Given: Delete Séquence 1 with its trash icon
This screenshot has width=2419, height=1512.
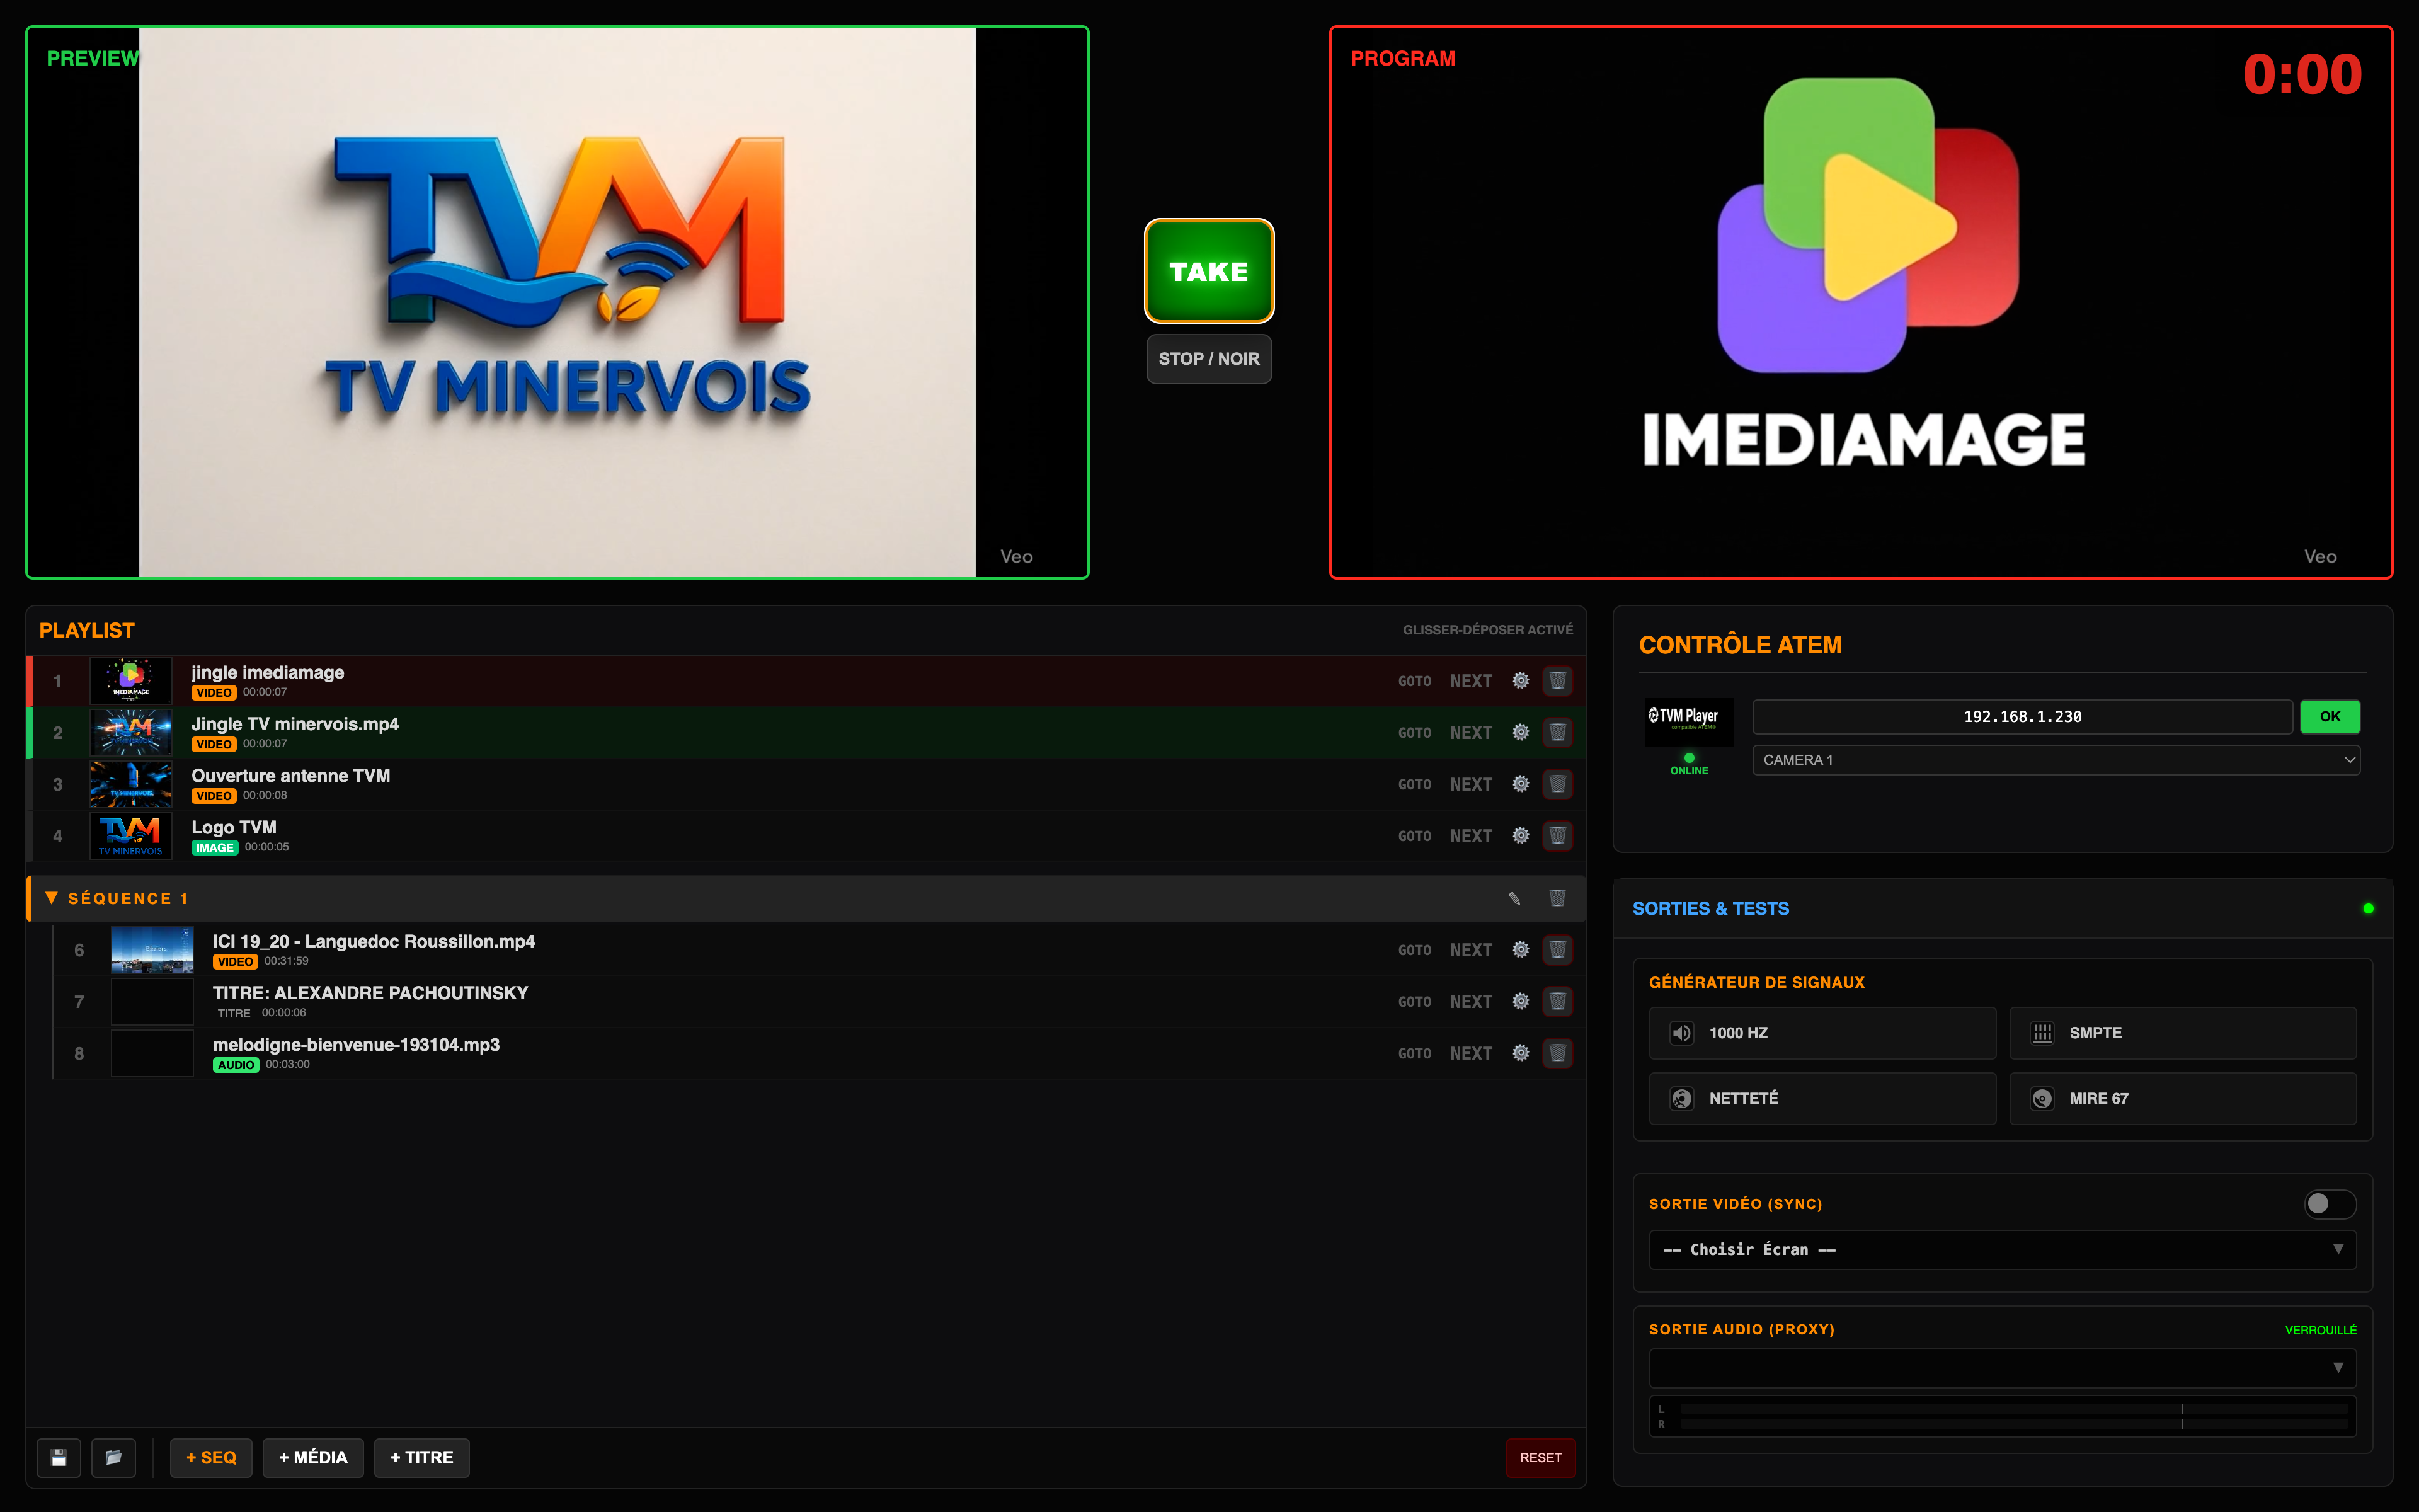Looking at the screenshot, I should 1557,898.
